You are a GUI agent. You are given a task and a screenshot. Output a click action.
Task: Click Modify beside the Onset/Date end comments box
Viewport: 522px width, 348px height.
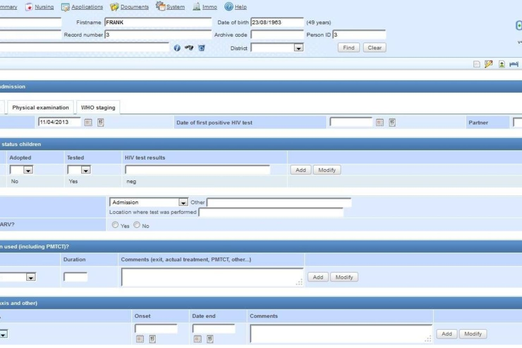[473, 334]
